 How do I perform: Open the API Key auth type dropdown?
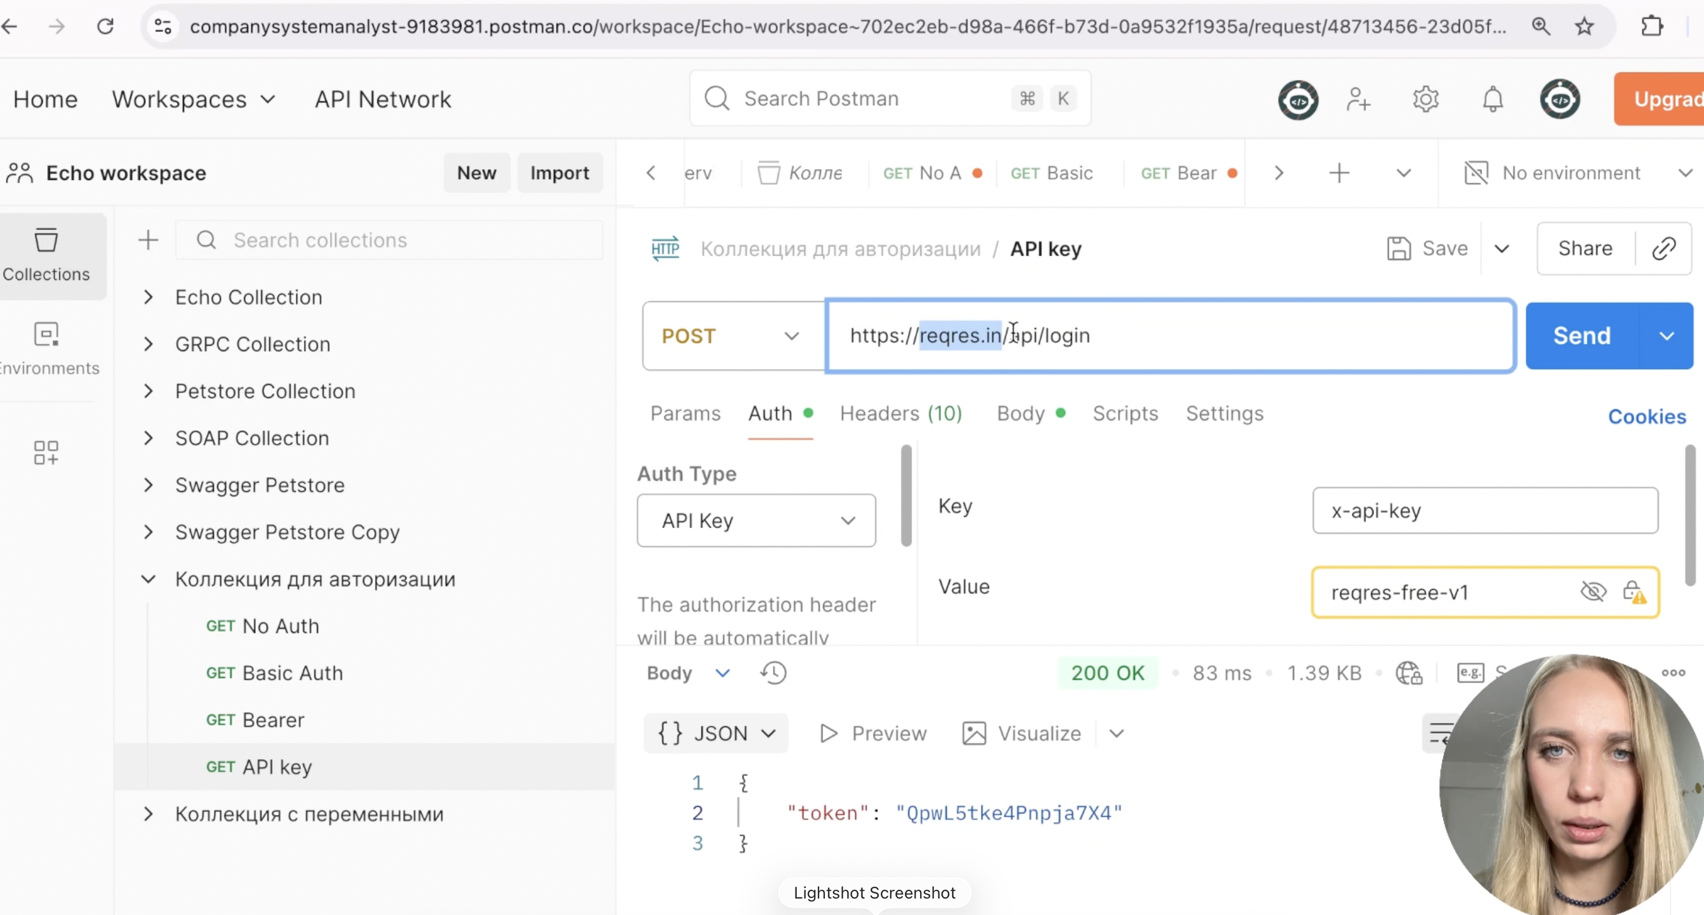coord(756,520)
